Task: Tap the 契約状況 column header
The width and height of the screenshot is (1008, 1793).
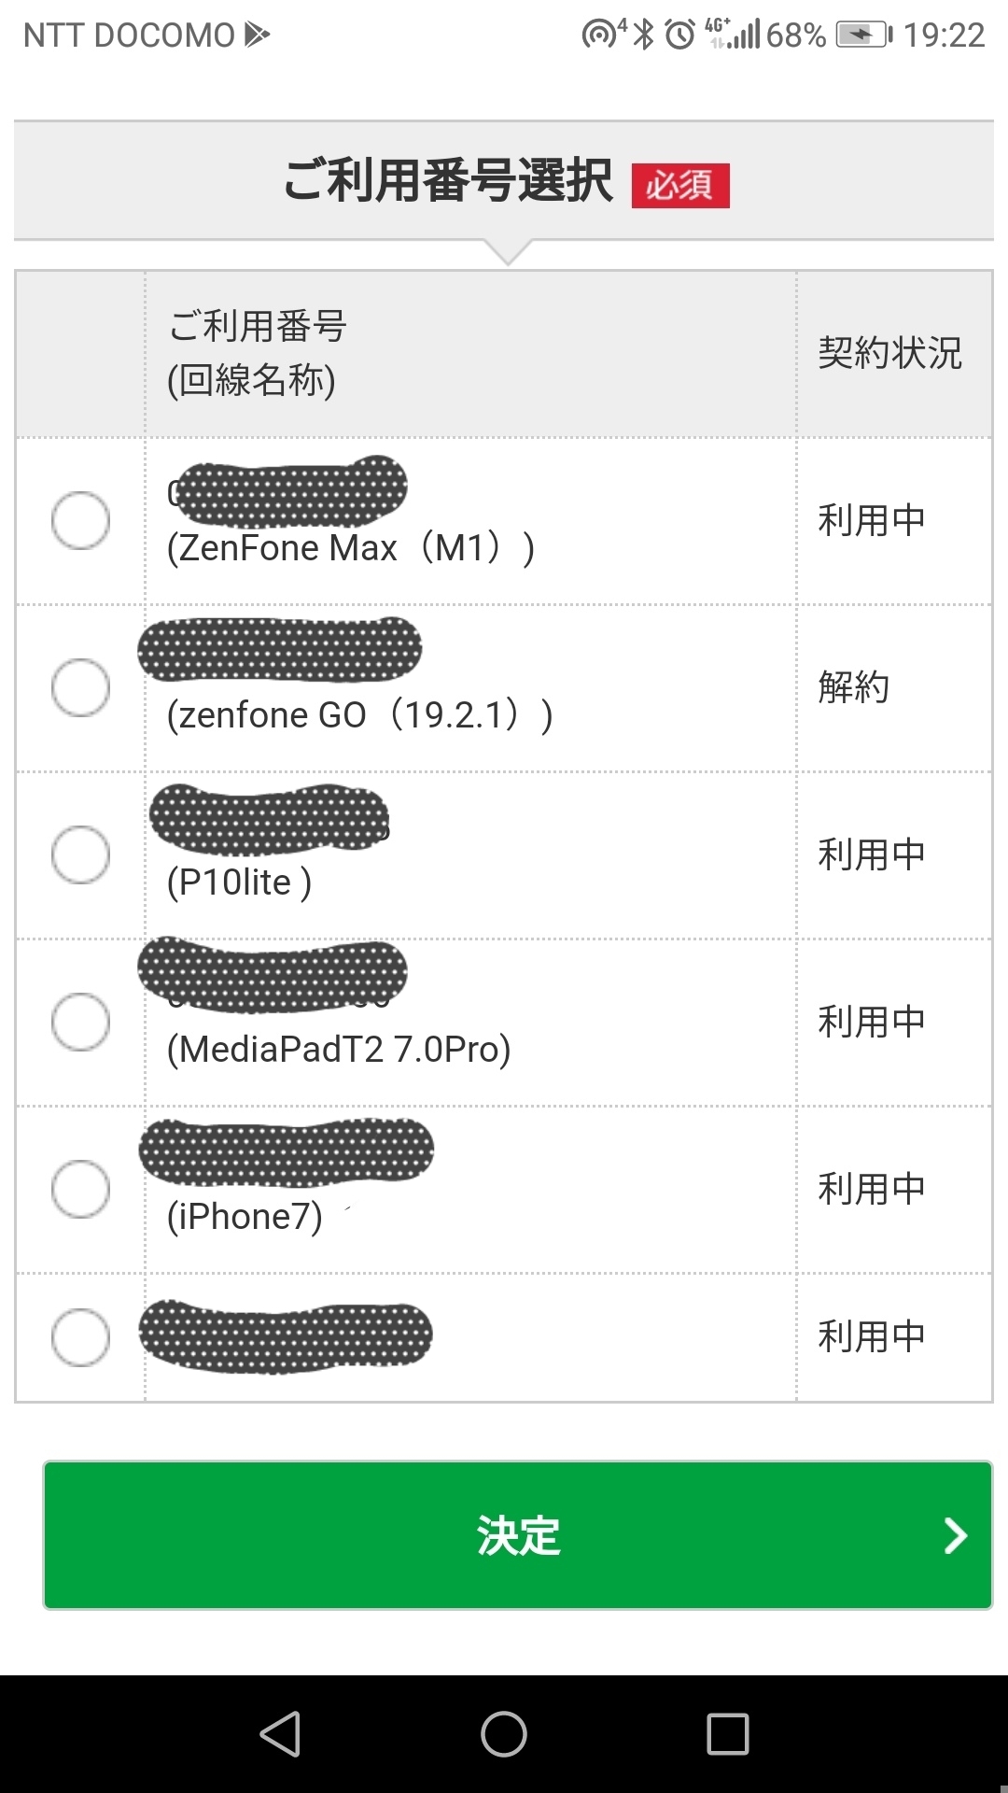Action: click(889, 353)
